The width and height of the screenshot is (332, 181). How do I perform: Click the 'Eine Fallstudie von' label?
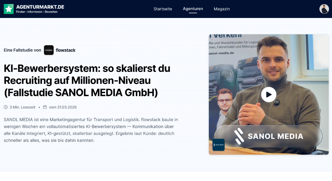(23, 50)
